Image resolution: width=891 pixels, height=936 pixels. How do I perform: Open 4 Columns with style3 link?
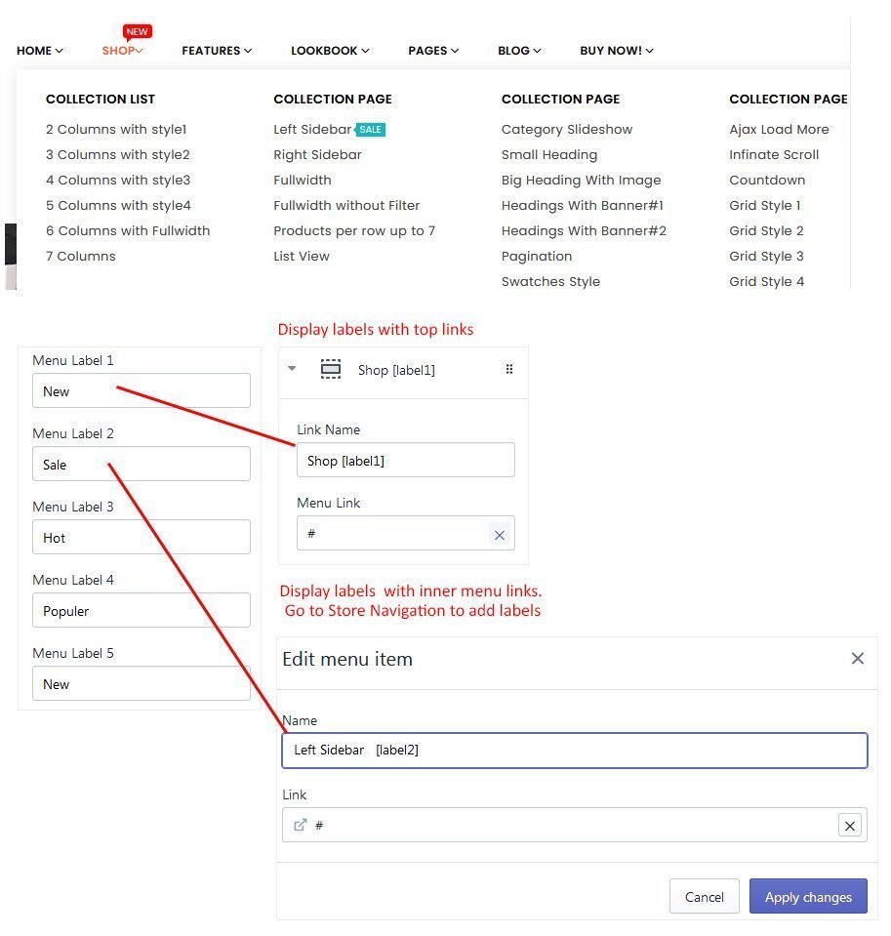pos(118,180)
